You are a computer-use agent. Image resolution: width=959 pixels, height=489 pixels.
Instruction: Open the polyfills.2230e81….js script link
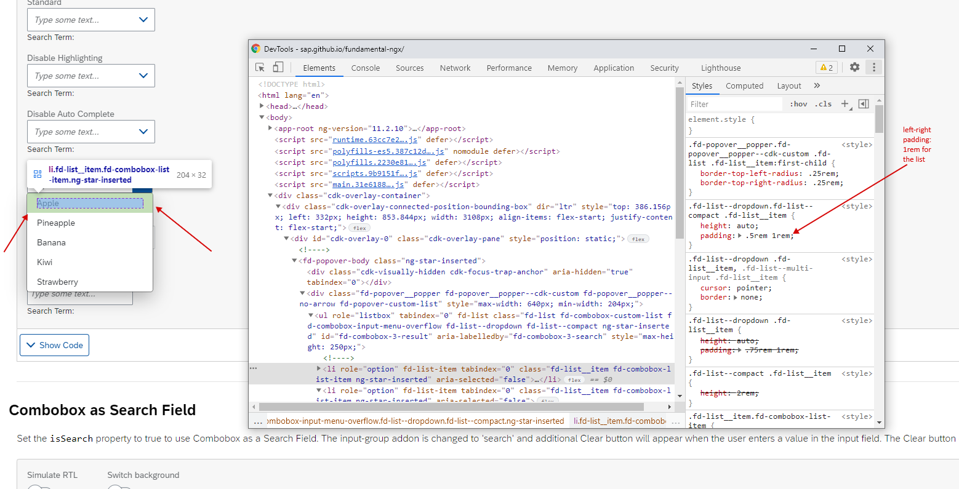coord(379,162)
